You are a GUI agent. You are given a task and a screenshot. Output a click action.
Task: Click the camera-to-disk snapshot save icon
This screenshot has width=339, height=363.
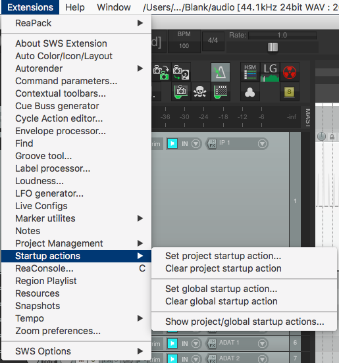[181, 72]
